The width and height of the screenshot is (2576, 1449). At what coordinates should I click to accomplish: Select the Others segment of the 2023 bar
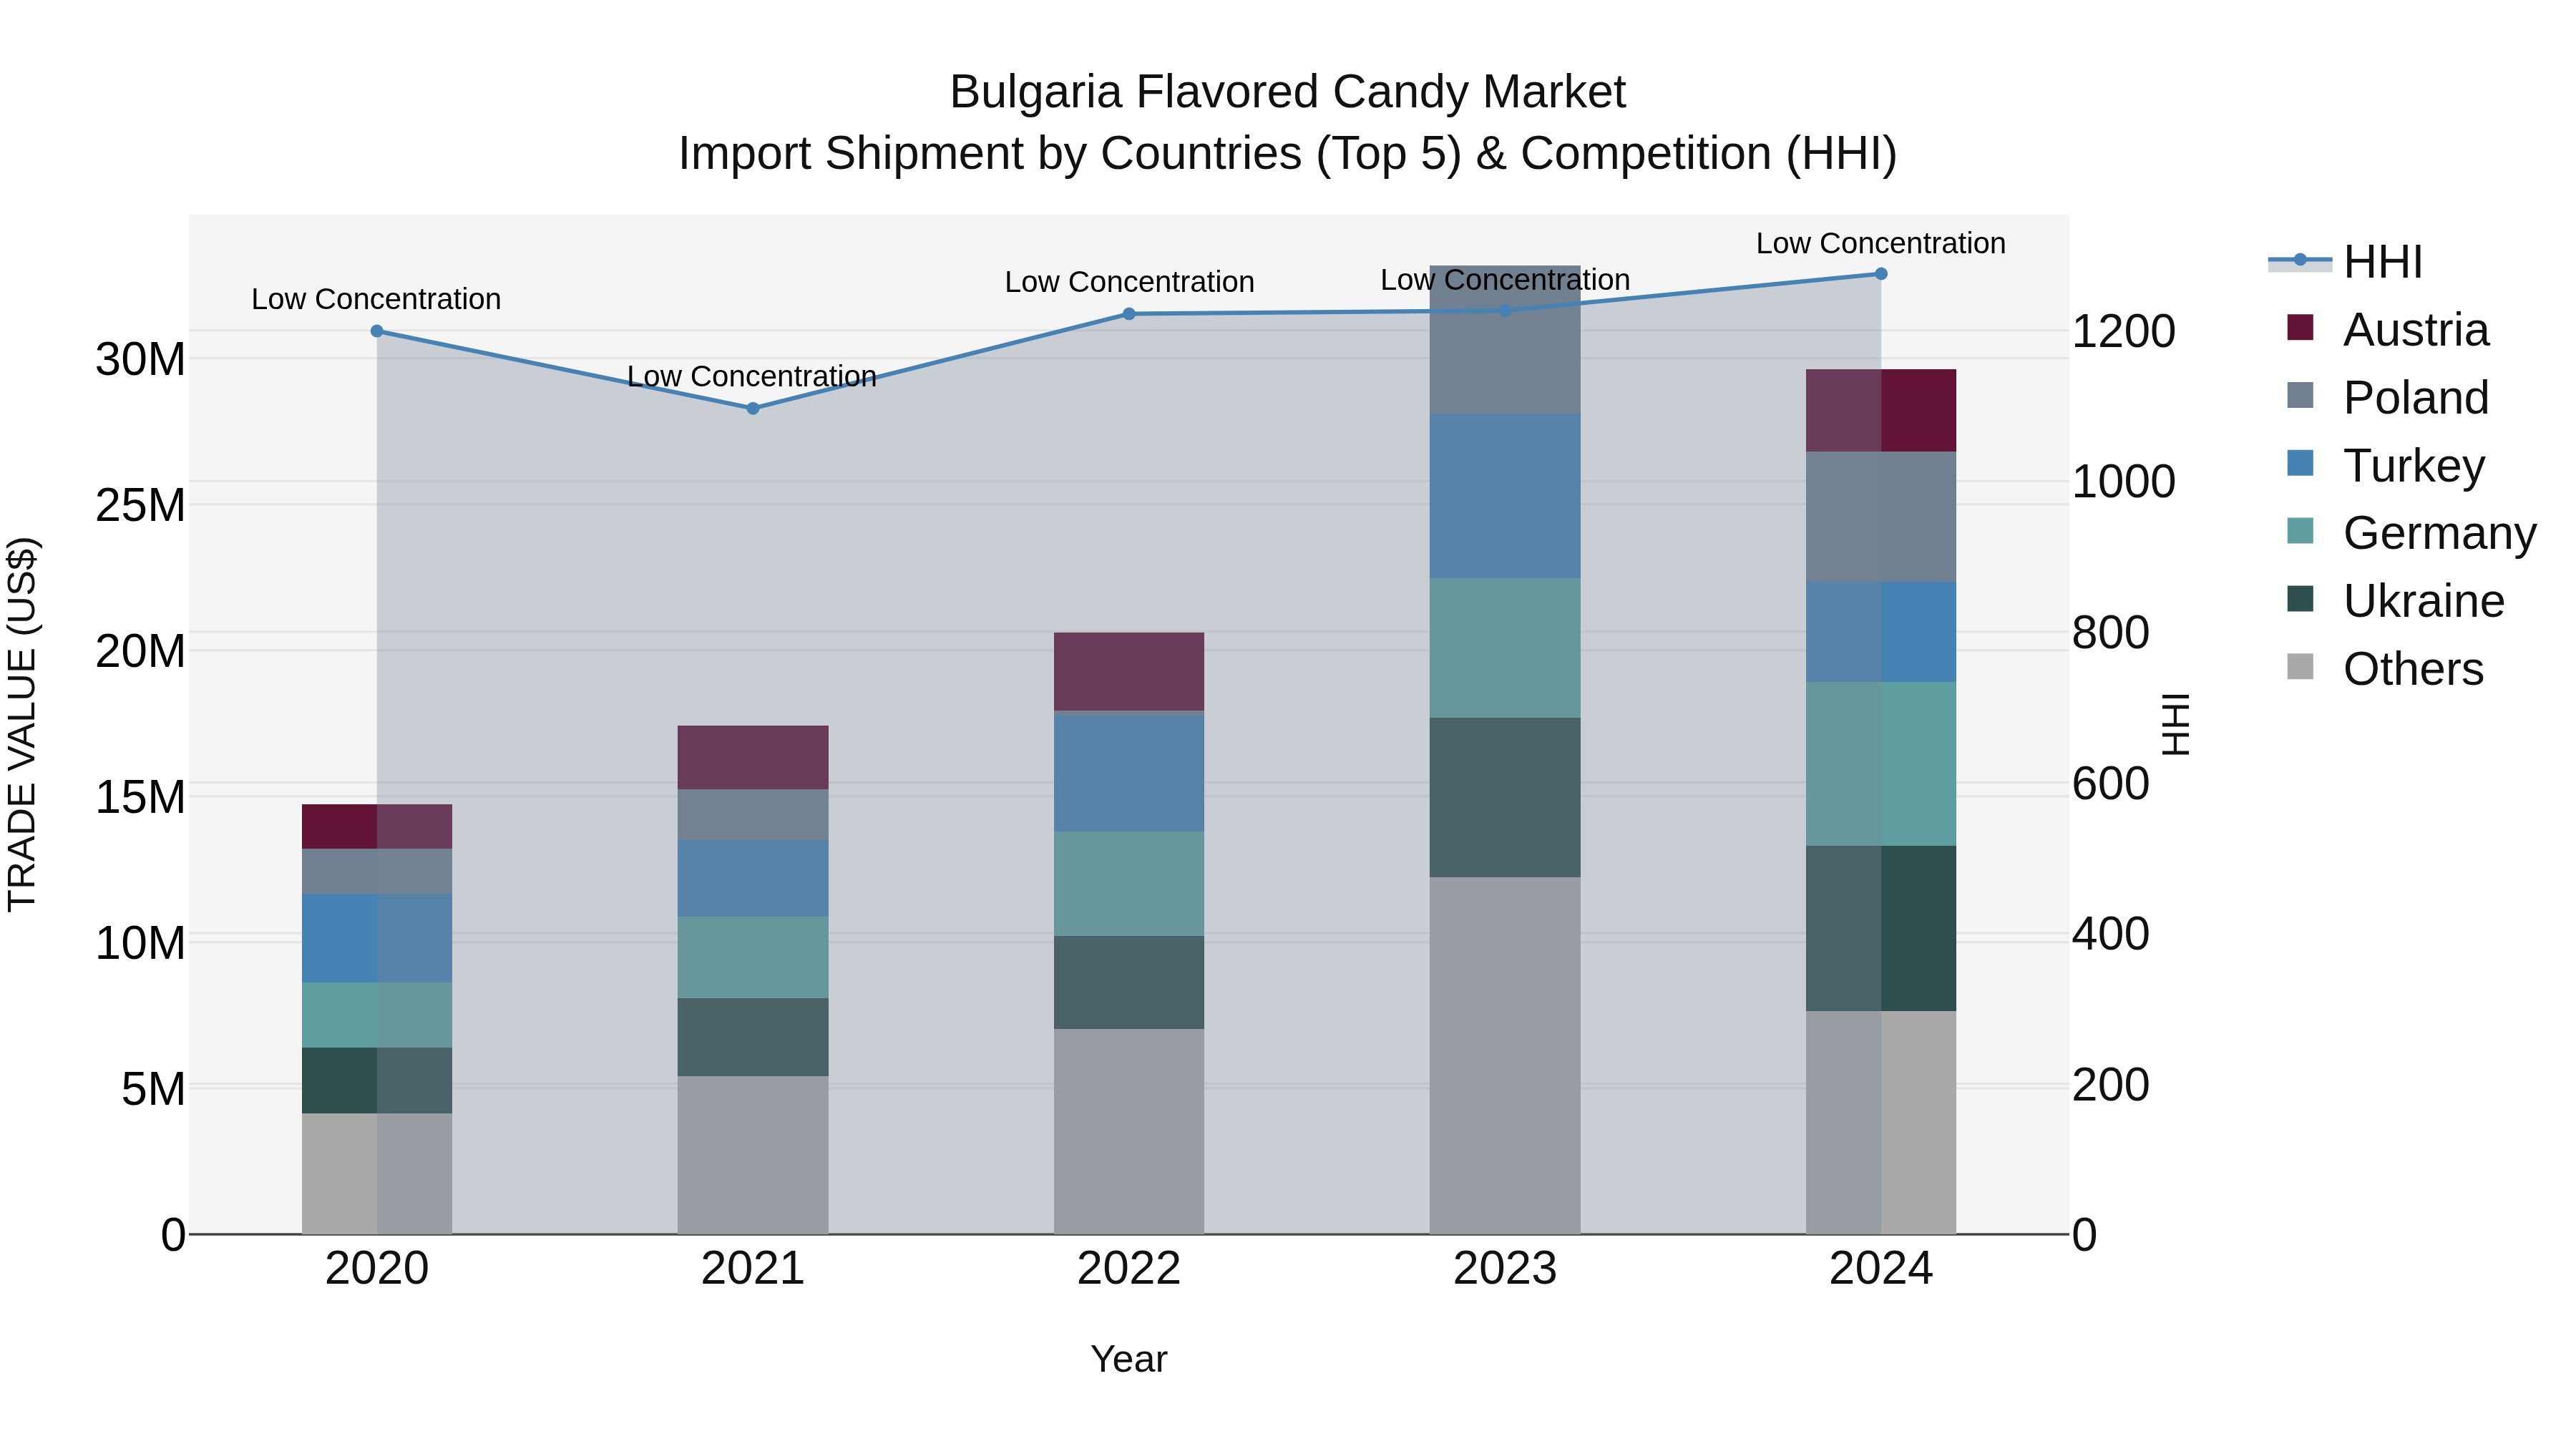point(1505,1056)
